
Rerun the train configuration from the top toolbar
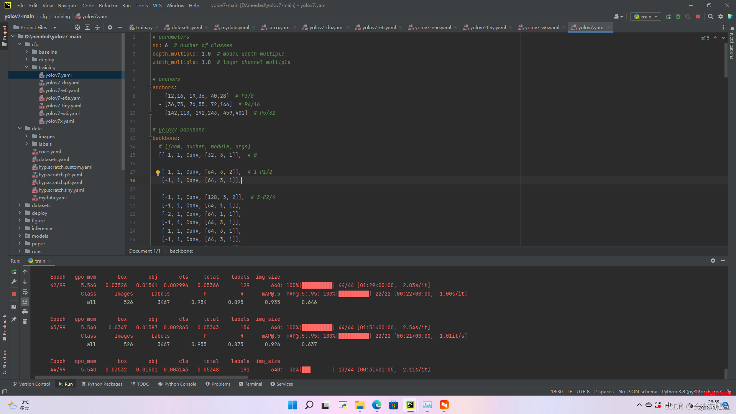pos(668,16)
